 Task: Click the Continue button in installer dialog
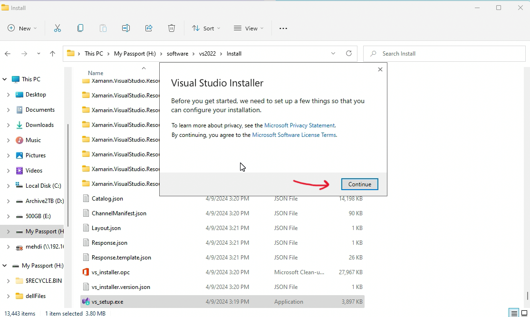point(359,184)
